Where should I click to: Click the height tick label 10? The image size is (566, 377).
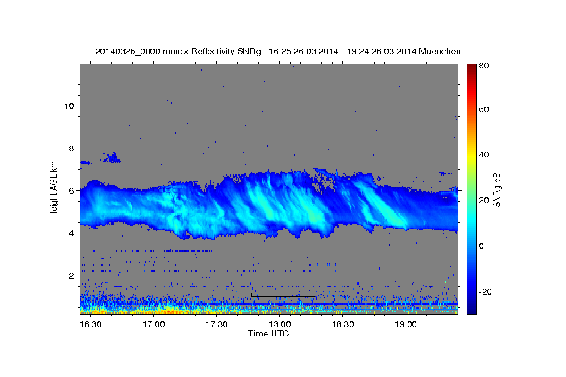pyautogui.click(x=68, y=106)
